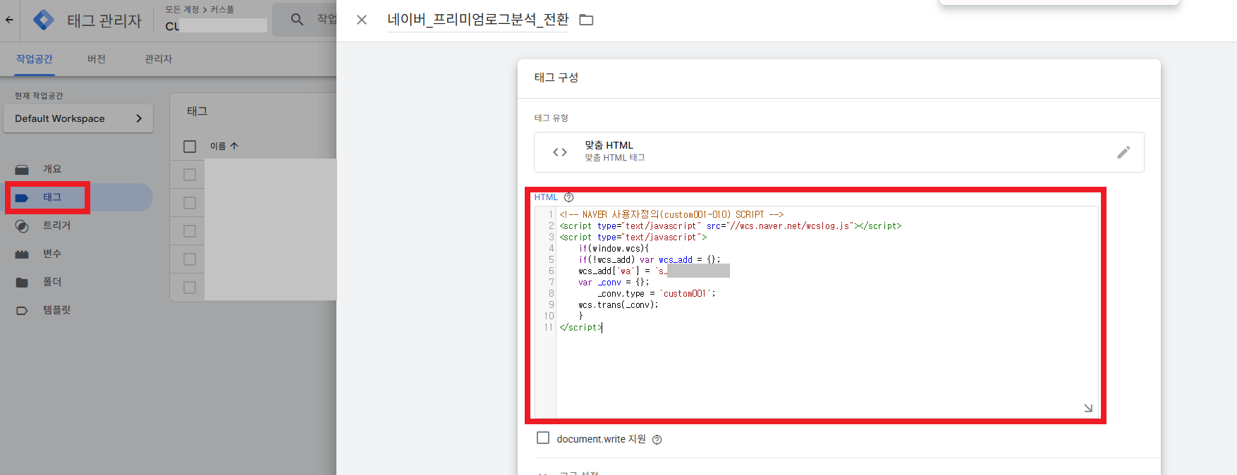Click the 트리거 sidebar icon
The height and width of the screenshot is (475, 1237).
(22, 226)
